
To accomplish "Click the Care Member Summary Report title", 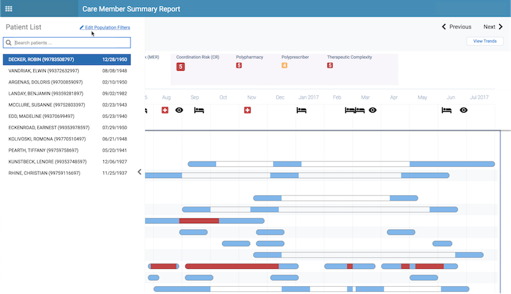I will pyautogui.click(x=131, y=9).
